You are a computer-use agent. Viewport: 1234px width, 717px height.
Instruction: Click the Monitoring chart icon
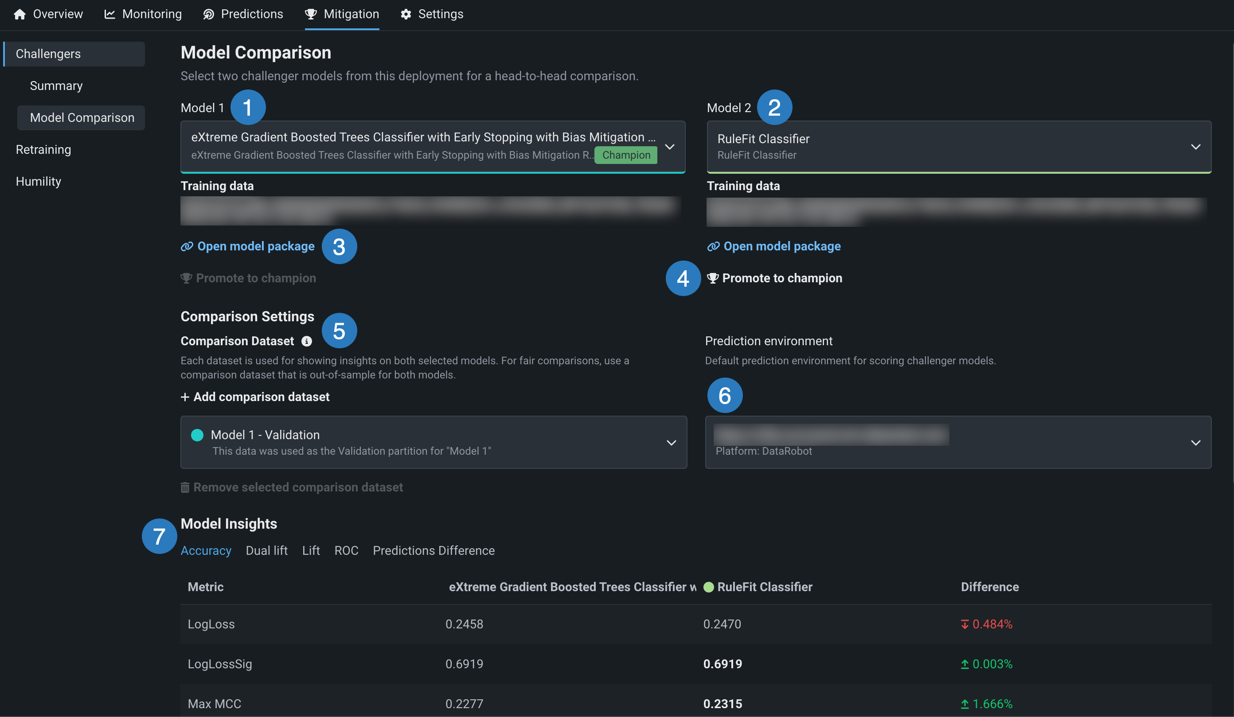(109, 14)
